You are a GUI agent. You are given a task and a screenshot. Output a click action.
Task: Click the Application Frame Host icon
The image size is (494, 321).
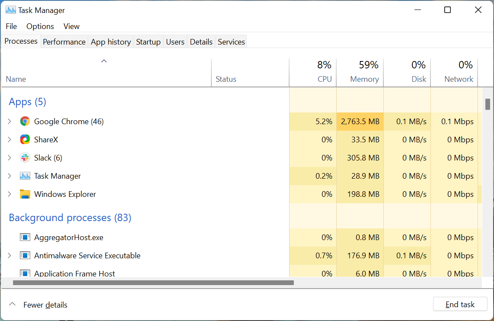(25, 273)
